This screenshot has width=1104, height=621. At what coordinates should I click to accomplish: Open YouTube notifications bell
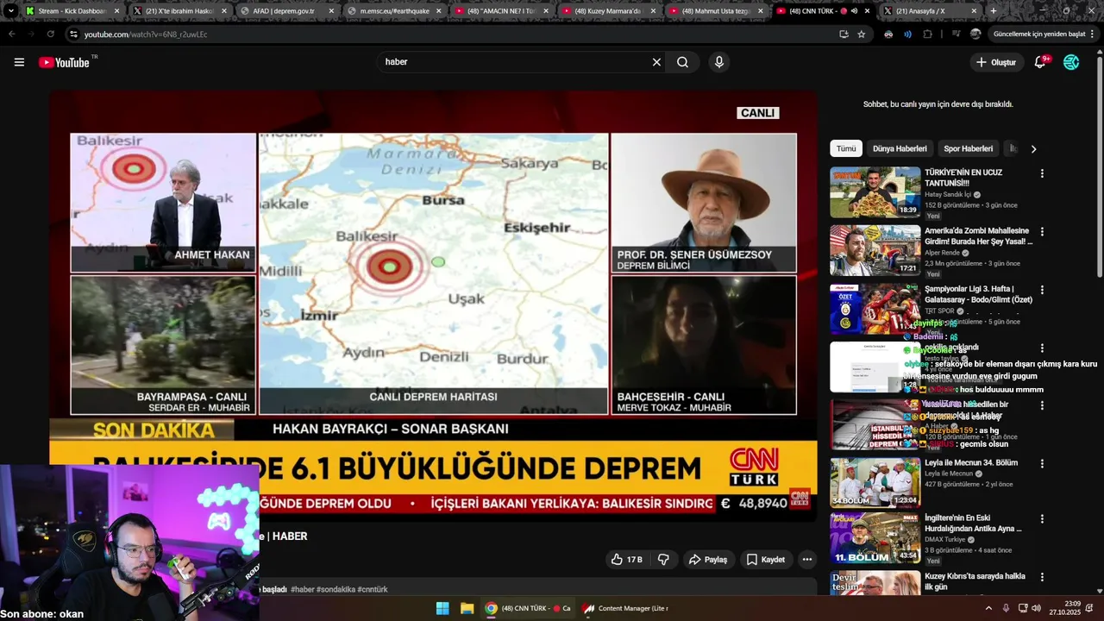pyautogui.click(x=1040, y=62)
